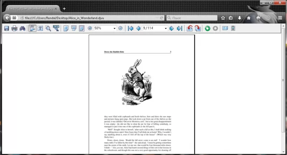Jump to the last page
The height and width of the screenshot is (155, 287).
coord(179,28)
